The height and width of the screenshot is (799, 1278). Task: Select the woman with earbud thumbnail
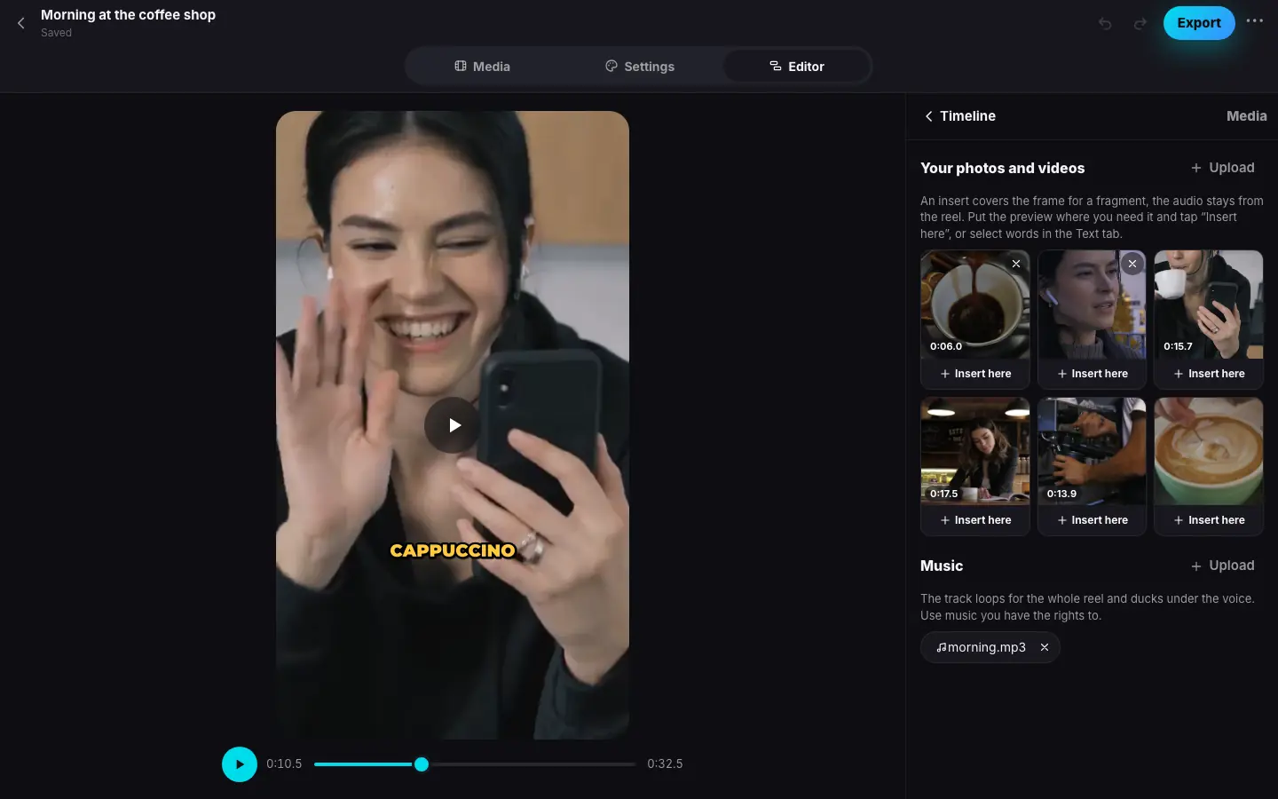[x=1092, y=305]
